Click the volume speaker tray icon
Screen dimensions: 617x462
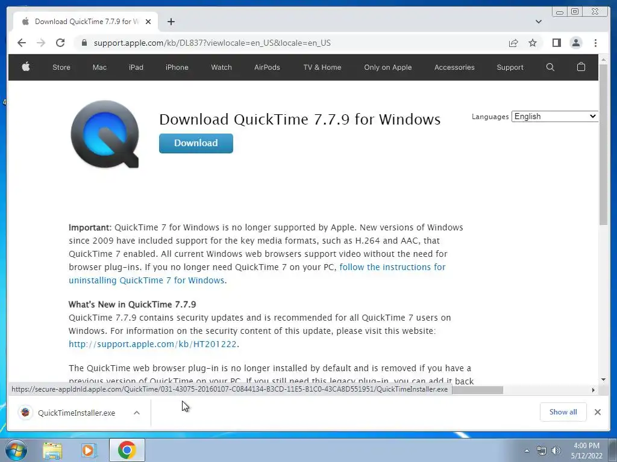(556, 451)
